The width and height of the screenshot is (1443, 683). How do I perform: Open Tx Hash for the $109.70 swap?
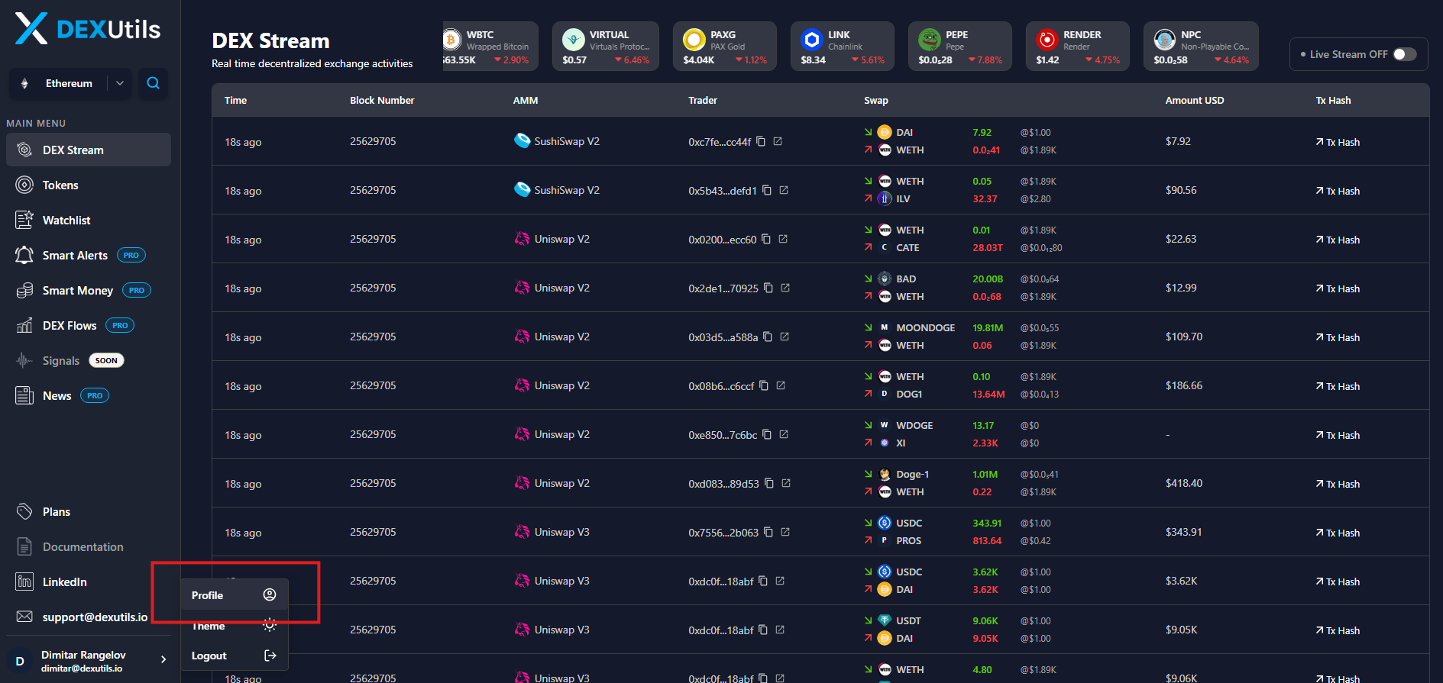(1338, 337)
